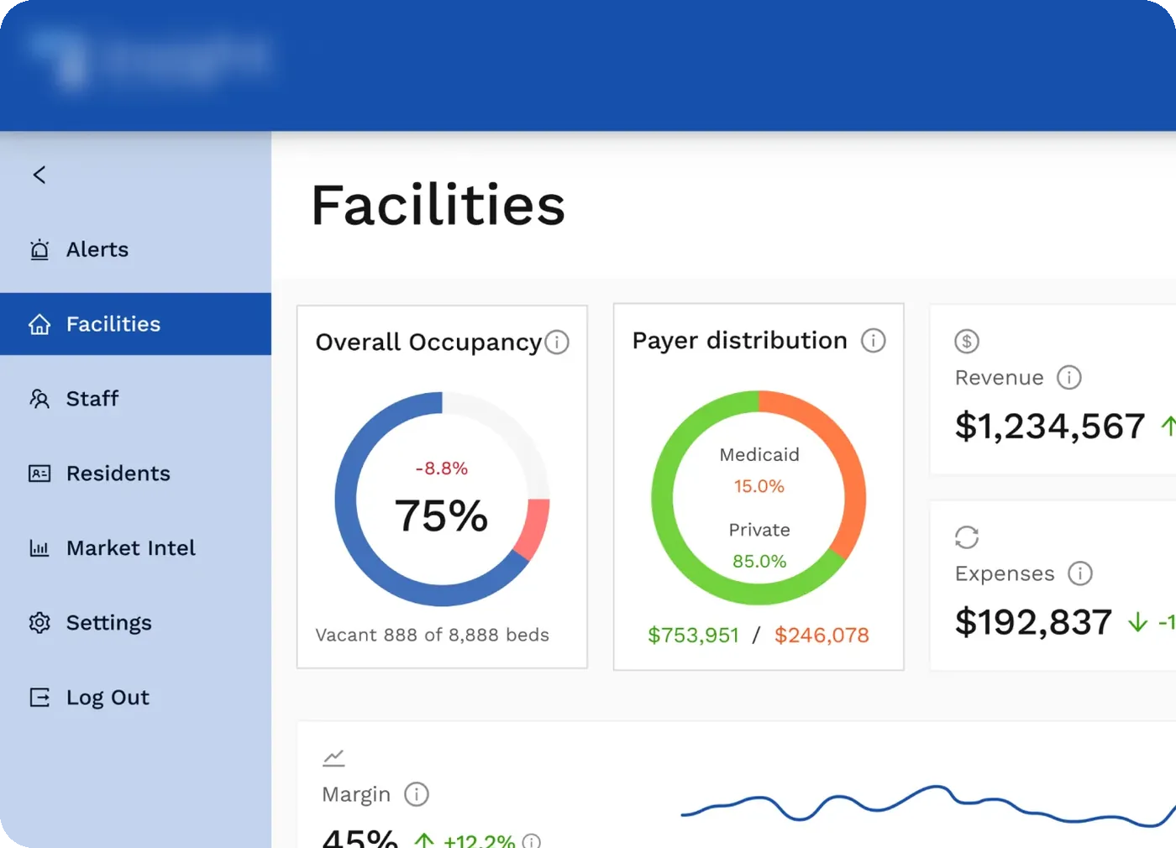Screen dimensions: 1176x848
Task: Click the Margin trend line chart
Action: coord(928,806)
